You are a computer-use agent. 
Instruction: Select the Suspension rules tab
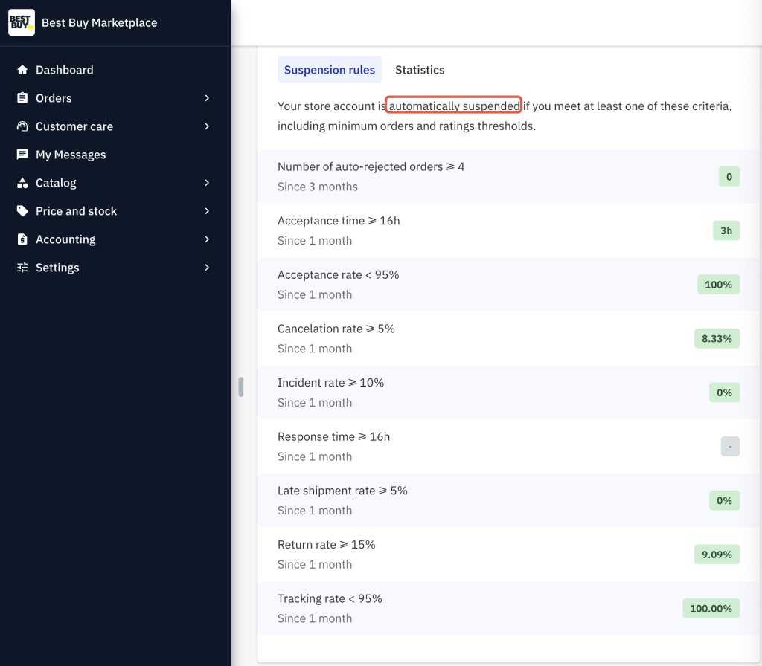click(x=329, y=70)
